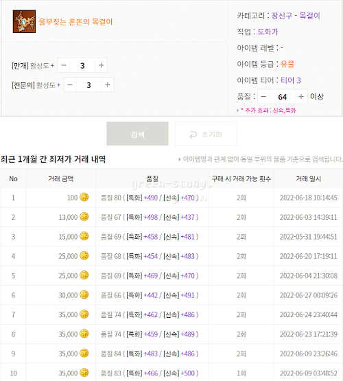This screenshot has width=343, height=381.
Task: Click the gold coin in row 4
Action: pos(84,255)
